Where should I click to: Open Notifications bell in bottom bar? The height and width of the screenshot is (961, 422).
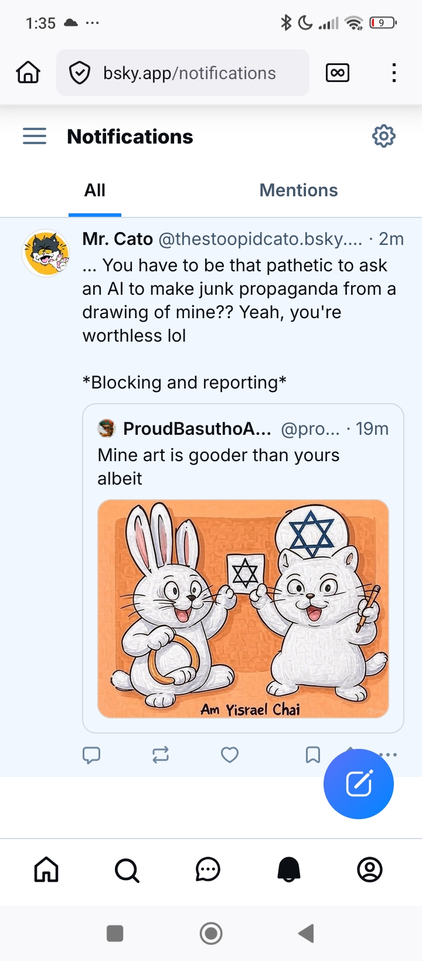pos(289,870)
